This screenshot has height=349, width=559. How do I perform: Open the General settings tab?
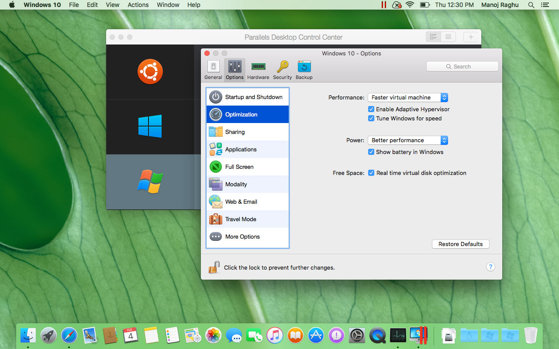click(x=213, y=70)
